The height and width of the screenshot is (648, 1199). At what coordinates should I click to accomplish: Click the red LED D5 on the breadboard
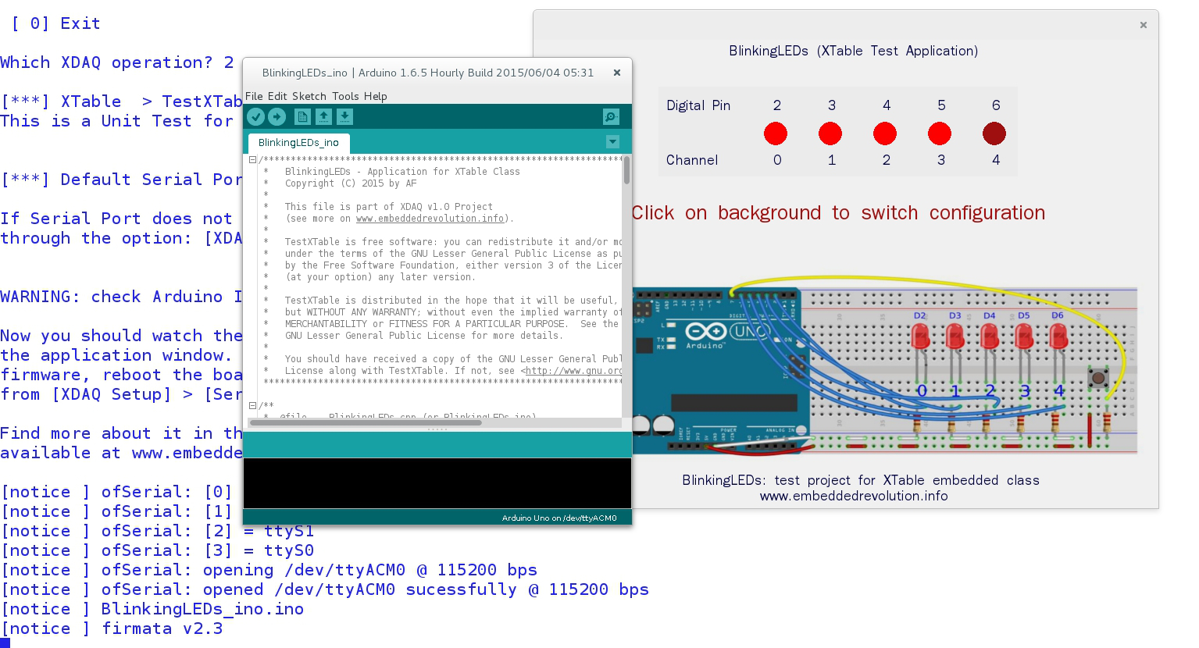point(1024,336)
